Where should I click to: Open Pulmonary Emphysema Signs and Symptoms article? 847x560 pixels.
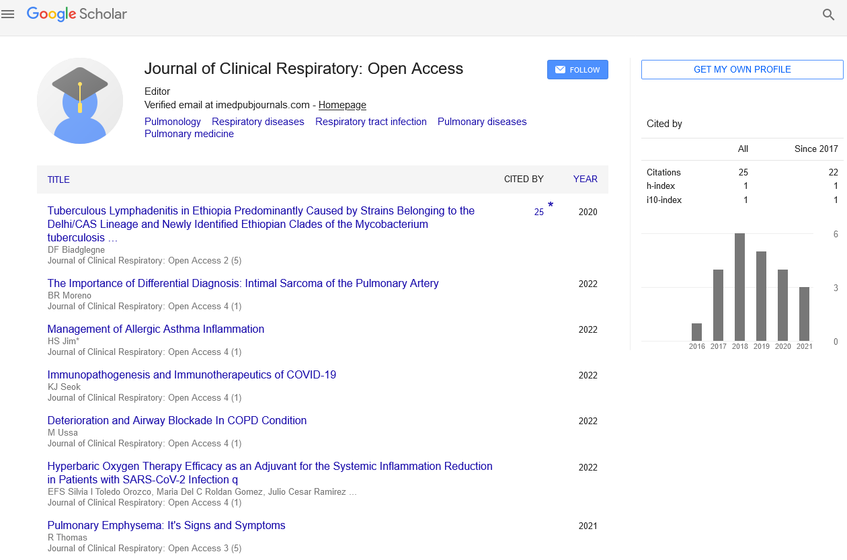[166, 525]
